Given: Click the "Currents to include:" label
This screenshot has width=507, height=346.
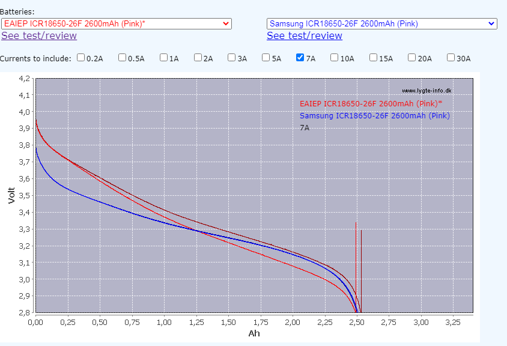Looking at the screenshot, I should pyautogui.click(x=35, y=58).
